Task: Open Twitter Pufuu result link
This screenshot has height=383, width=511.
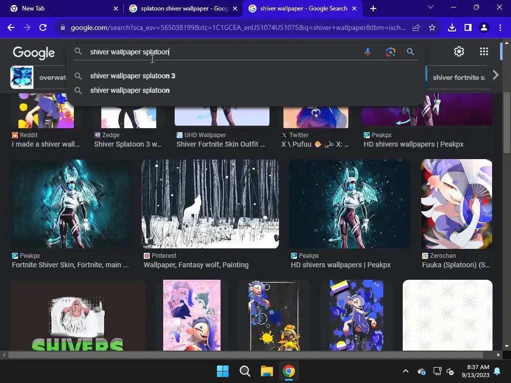Action: pyautogui.click(x=315, y=144)
